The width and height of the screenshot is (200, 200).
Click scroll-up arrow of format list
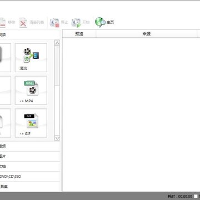coord(57,43)
